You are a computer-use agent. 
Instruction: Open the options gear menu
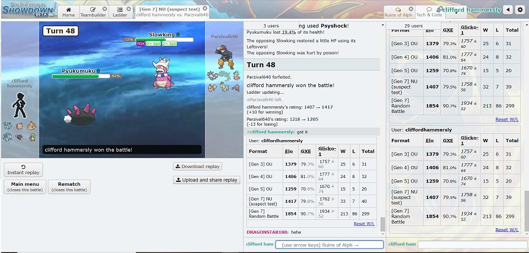point(520,10)
